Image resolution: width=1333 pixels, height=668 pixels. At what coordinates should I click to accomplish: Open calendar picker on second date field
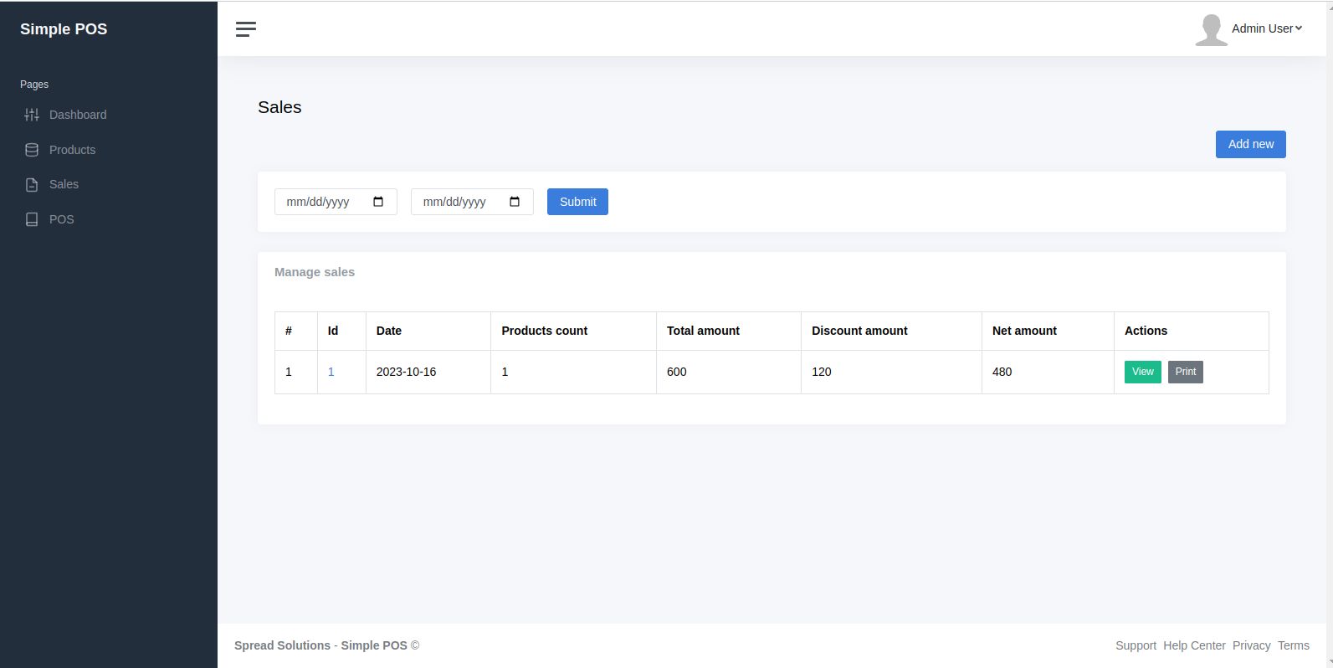(x=515, y=202)
